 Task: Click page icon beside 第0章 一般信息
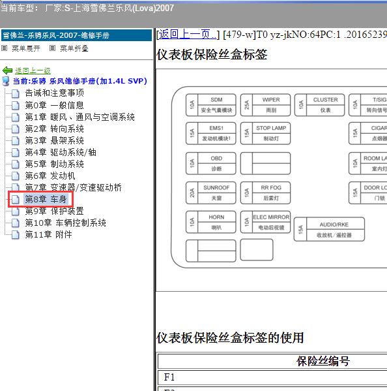coord(16,105)
